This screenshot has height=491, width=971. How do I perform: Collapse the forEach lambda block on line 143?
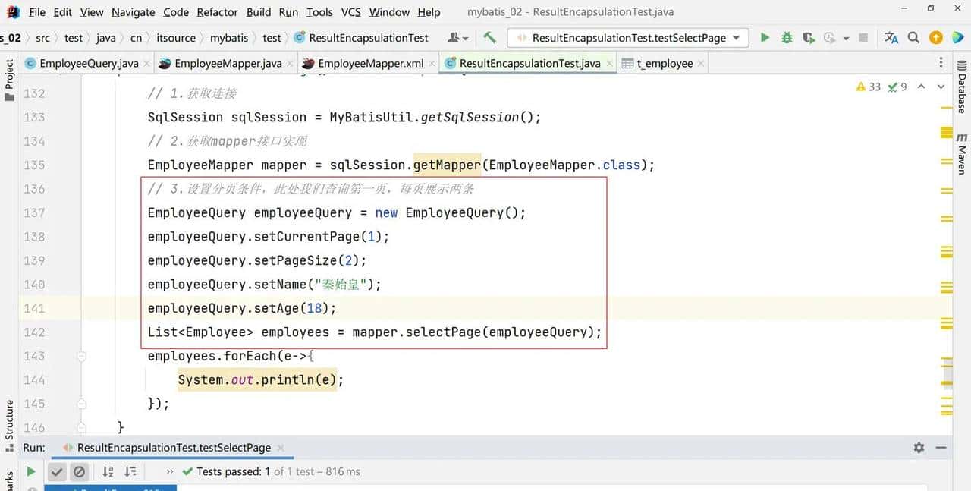pos(81,356)
